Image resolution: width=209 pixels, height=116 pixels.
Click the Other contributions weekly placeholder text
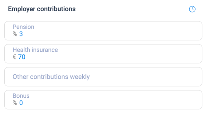pyautogui.click(x=51, y=77)
